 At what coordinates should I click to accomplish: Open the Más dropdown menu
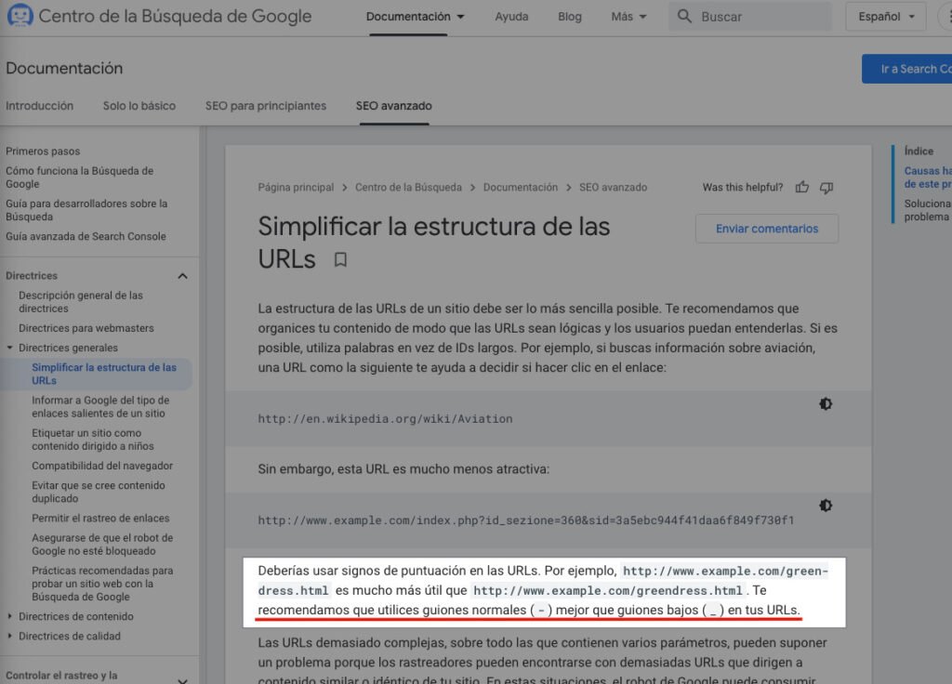pos(628,17)
